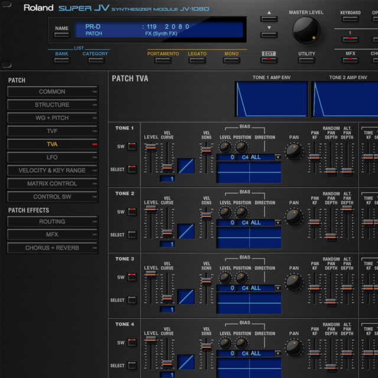378x378 pixels.
Task: Click the Utility button
Action: 306,60
